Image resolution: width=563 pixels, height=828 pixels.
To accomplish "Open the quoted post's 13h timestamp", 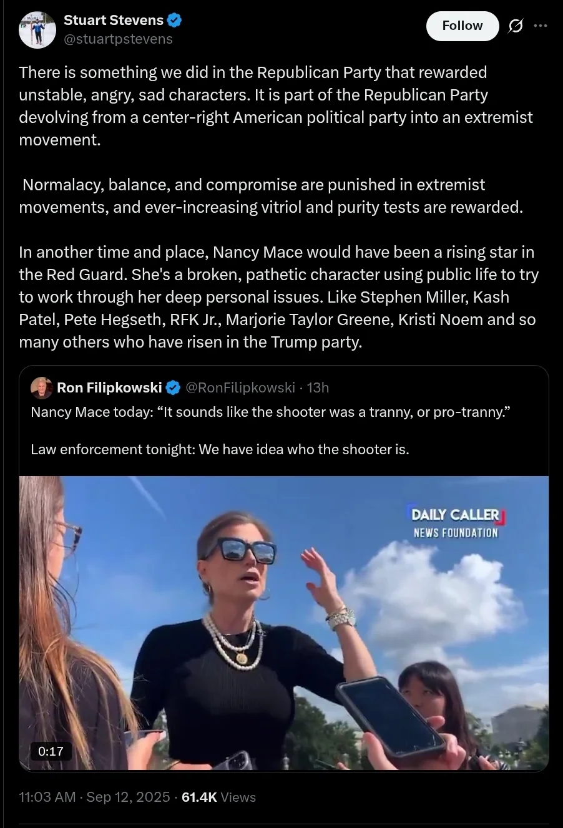I will coord(318,387).
